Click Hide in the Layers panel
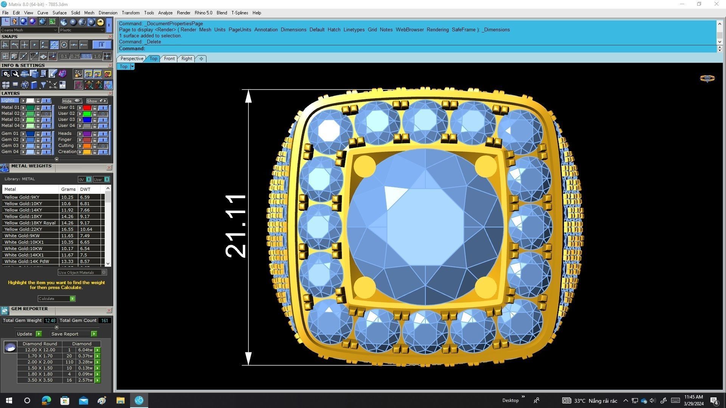Image resolution: width=726 pixels, height=408 pixels. pos(72,101)
